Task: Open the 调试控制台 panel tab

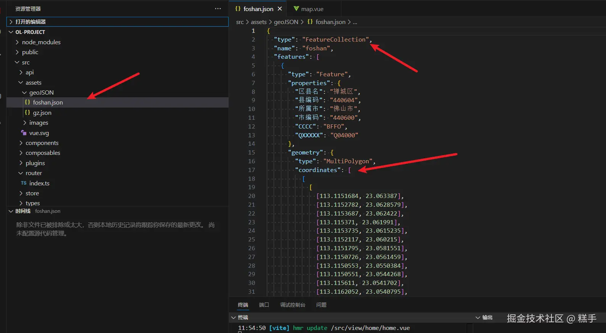Action: tap(292, 305)
